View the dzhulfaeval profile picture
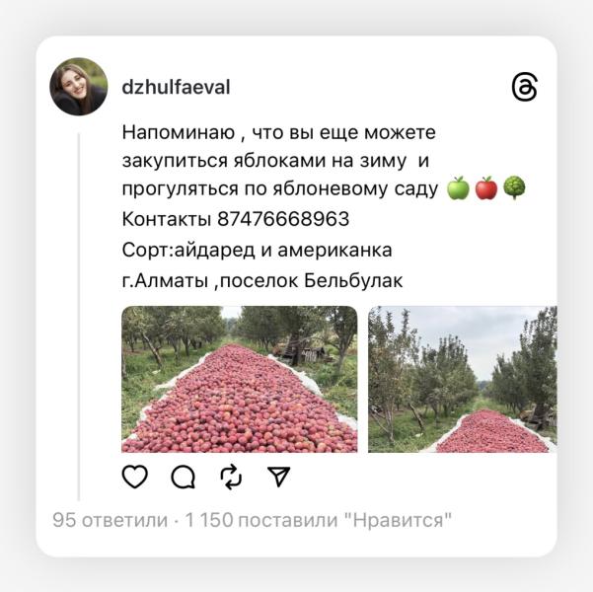 [x=79, y=87]
